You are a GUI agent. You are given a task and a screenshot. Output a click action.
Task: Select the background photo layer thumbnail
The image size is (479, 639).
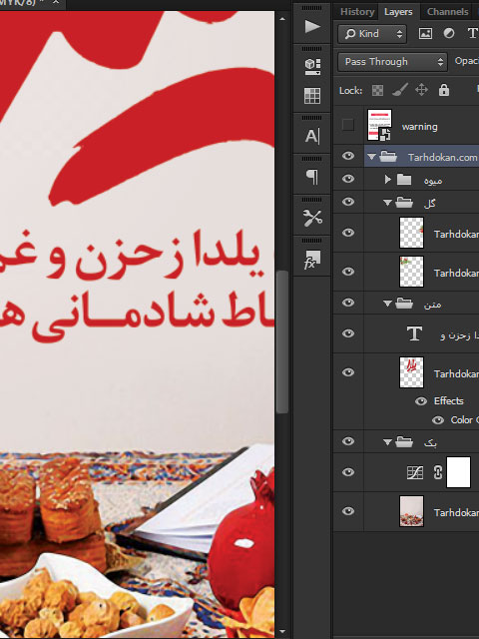click(x=411, y=511)
